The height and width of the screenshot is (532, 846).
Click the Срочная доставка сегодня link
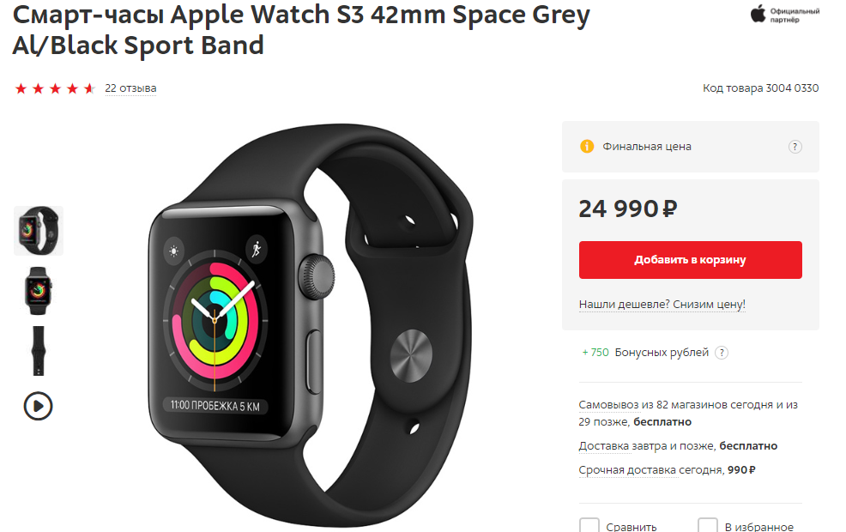[650, 470]
